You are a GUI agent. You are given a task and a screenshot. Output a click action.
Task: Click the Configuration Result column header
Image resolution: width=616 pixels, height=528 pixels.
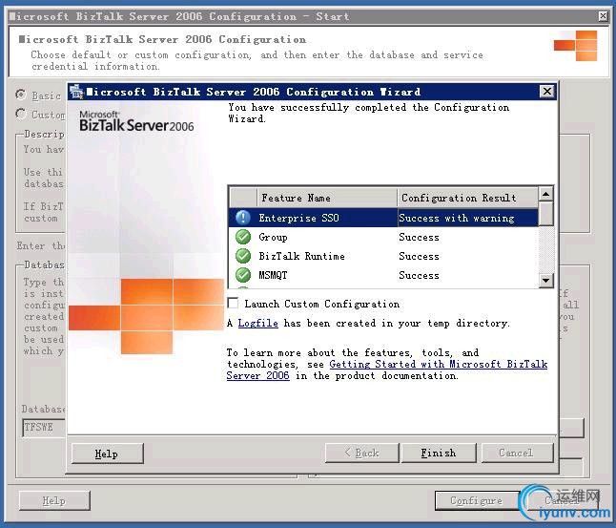(x=467, y=198)
